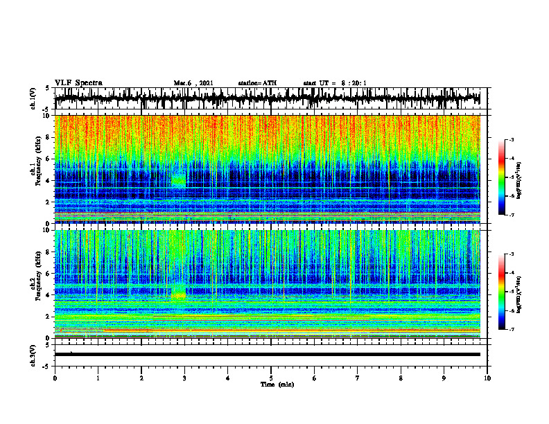
Task: Click the "-7" label on ch.1 color bar
Action: tap(511, 215)
